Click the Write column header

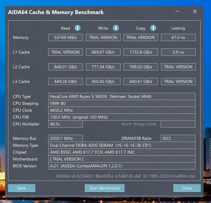pos(103,28)
